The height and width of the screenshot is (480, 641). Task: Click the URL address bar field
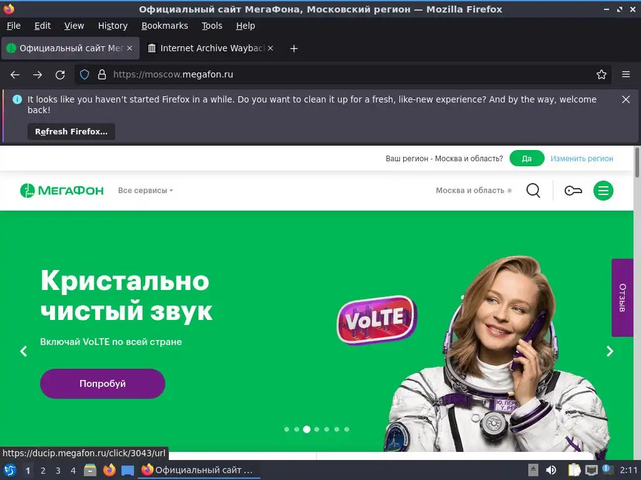(344, 74)
